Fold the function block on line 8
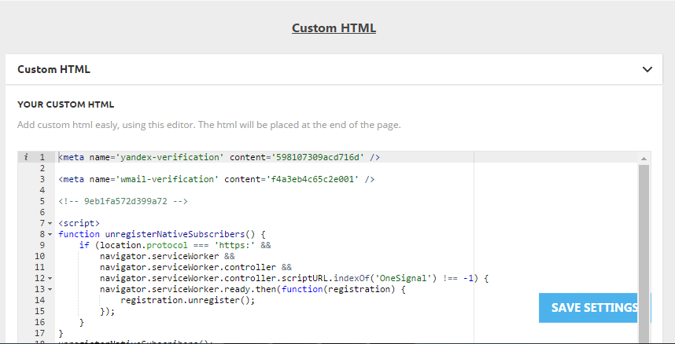The height and width of the screenshot is (344, 675). tap(50, 234)
